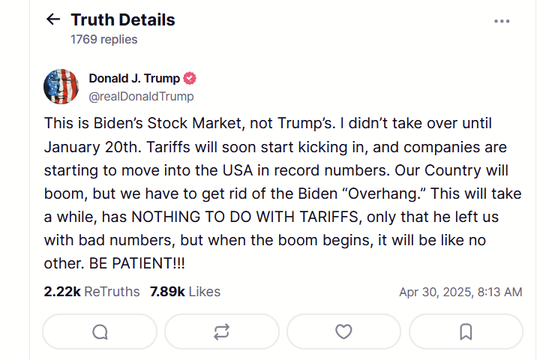Viewport: 549px width, 360px height.
Task: Open the flag-painted profile avatar
Action: coord(61,86)
